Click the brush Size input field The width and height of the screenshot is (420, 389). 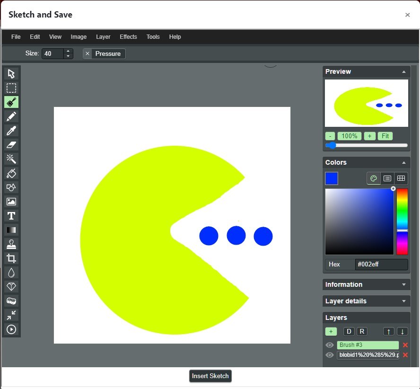tap(53, 53)
